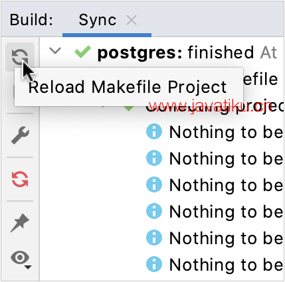Pin the Sync tab with the pin icon

[x=20, y=223]
